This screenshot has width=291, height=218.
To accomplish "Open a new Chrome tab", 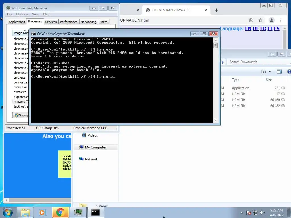I will pyautogui.click(x=216, y=10).
